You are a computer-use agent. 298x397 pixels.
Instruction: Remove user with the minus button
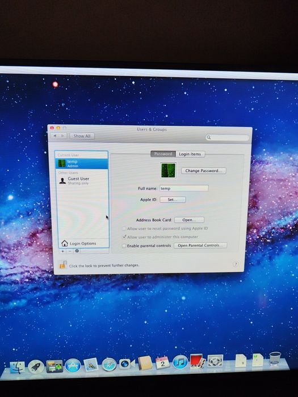[70, 251]
